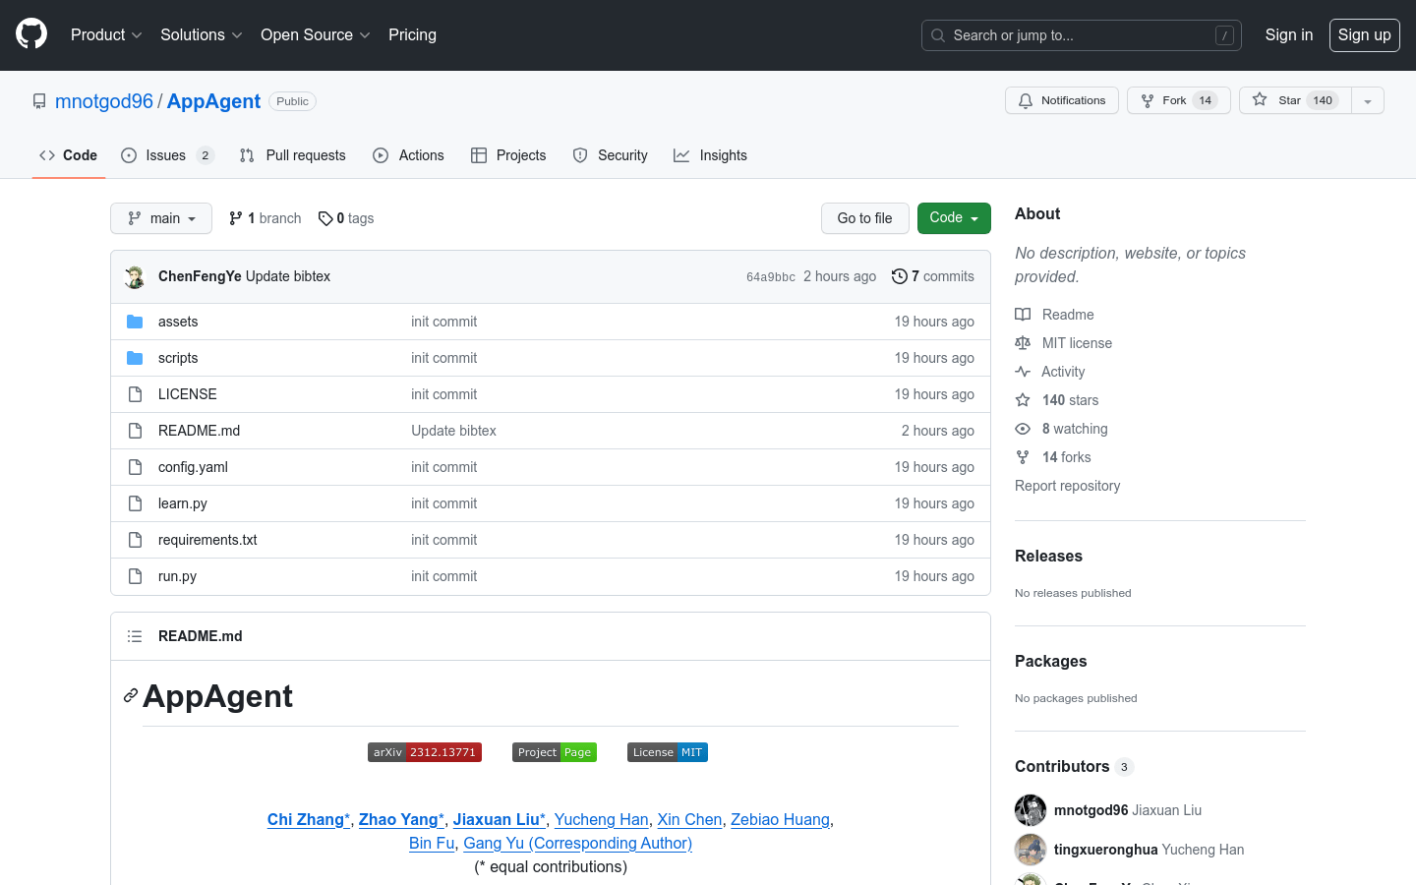Viewport: 1416px width, 885px height.
Task: Expand the Open Source menu
Action: [x=315, y=34]
